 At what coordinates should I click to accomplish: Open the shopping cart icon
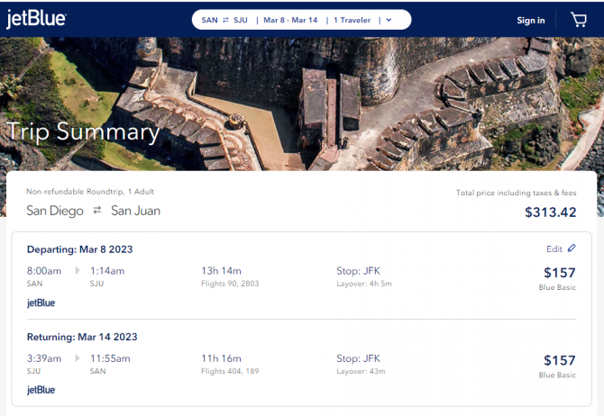[578, 20]
